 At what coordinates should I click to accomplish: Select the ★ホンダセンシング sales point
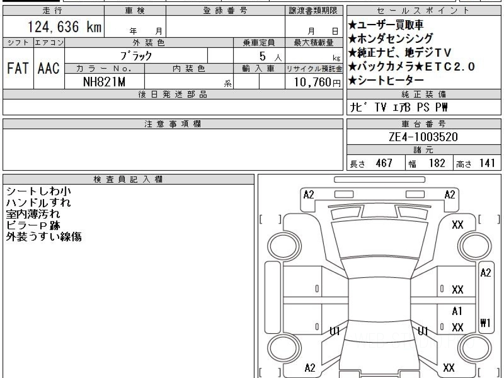pyautogui.click(x=390, y=39)
